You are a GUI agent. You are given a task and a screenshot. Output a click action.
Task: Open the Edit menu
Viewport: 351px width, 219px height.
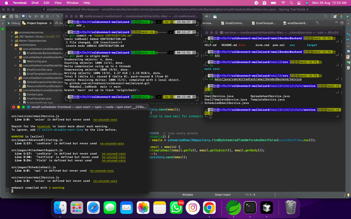coord(47,3)
